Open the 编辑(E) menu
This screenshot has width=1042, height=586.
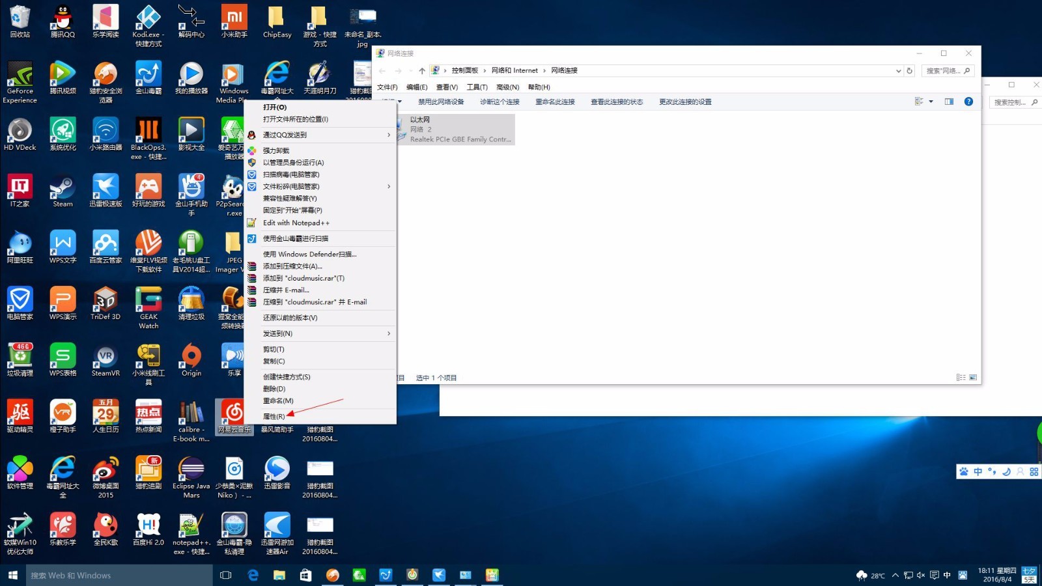(x=417, y=87)
